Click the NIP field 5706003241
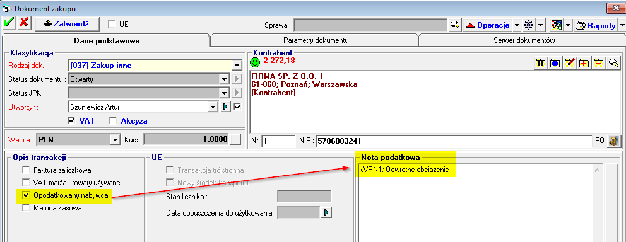This screenshot has height=242, width=626. pos(454,141)
